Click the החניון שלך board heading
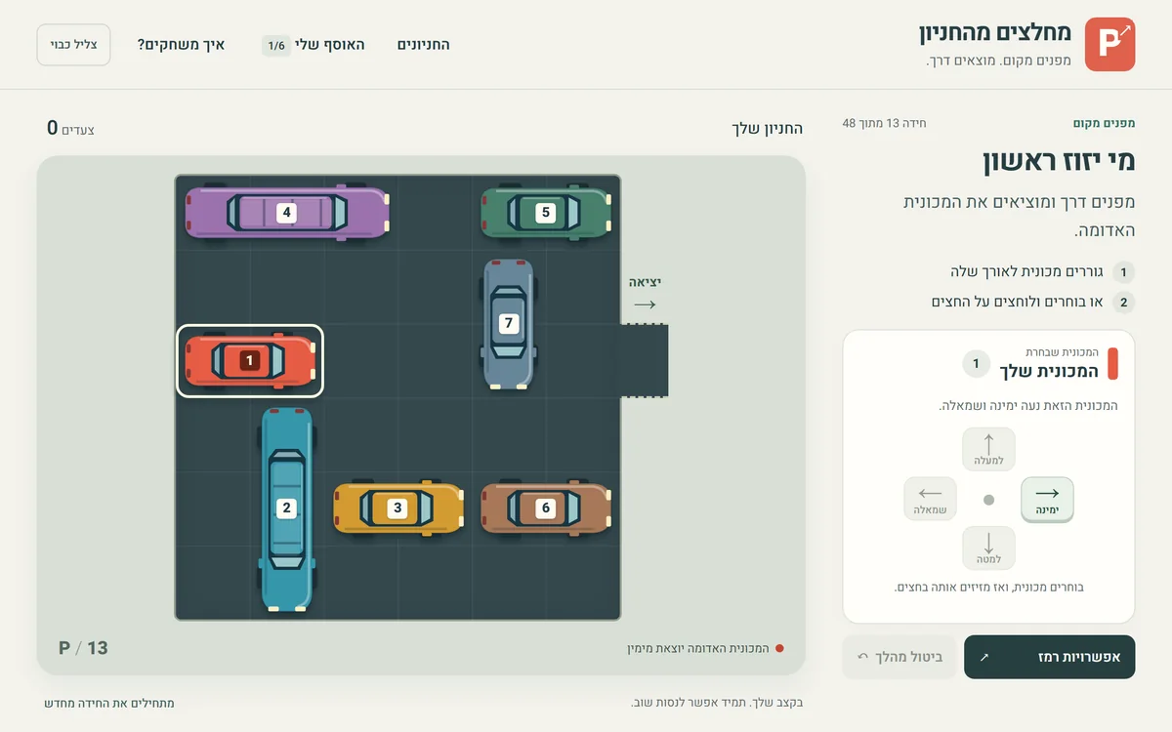1172x732 pixels. point(768,129)
